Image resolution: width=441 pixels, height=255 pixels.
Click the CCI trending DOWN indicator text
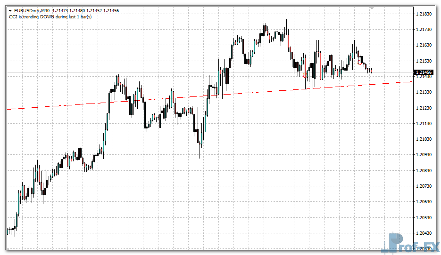click(50, 17)
